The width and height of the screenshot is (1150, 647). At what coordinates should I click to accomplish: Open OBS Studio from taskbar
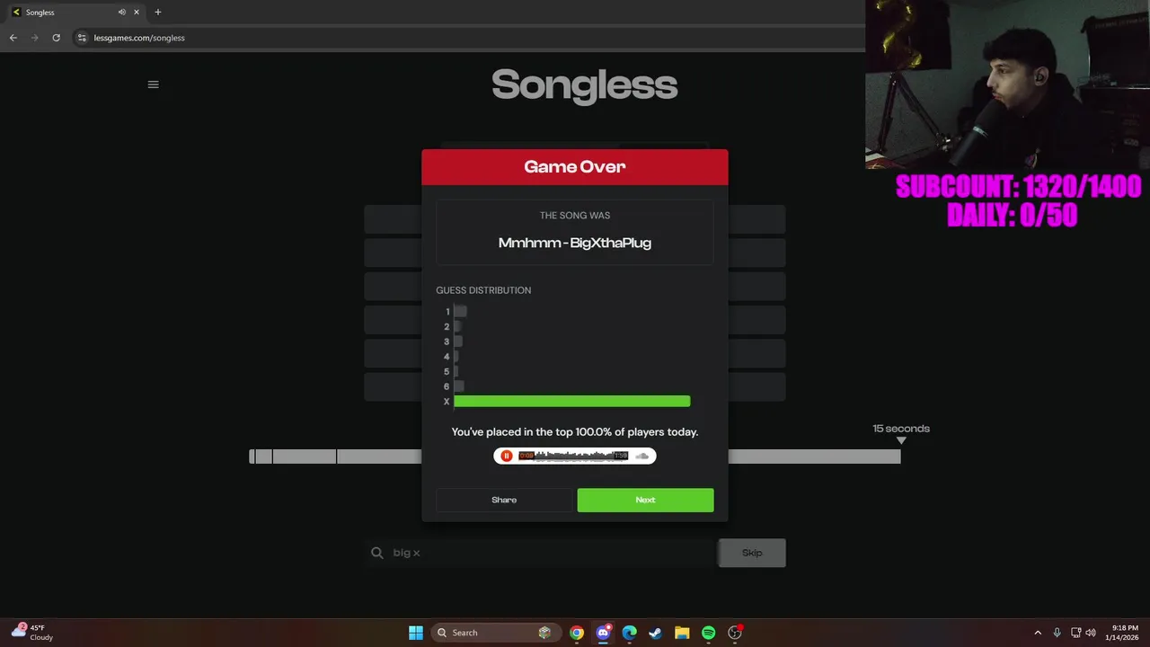(735, 633)
